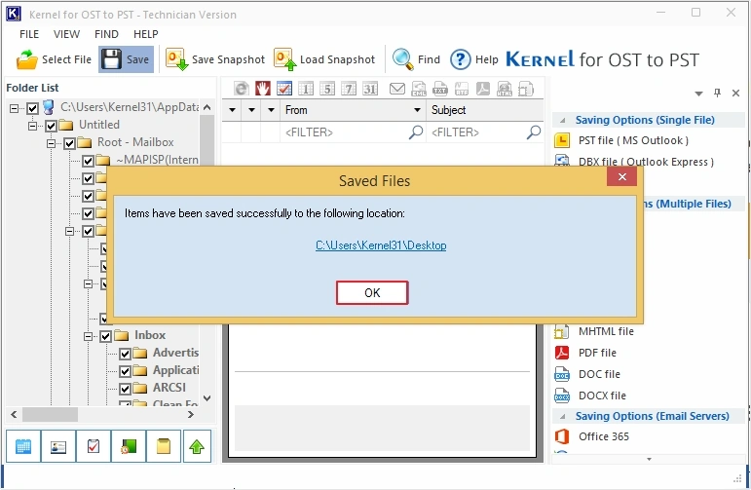The height and width of the screenshot is (490, 751).
Task: Uncheck the Untitled folder checkbox
Action: (x=52, y=126)
